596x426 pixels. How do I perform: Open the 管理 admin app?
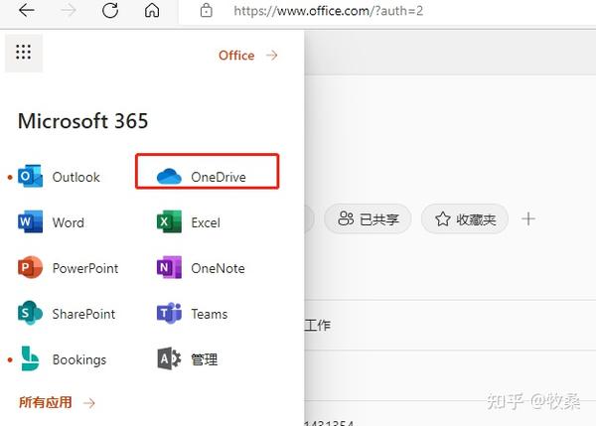[188, 359]
